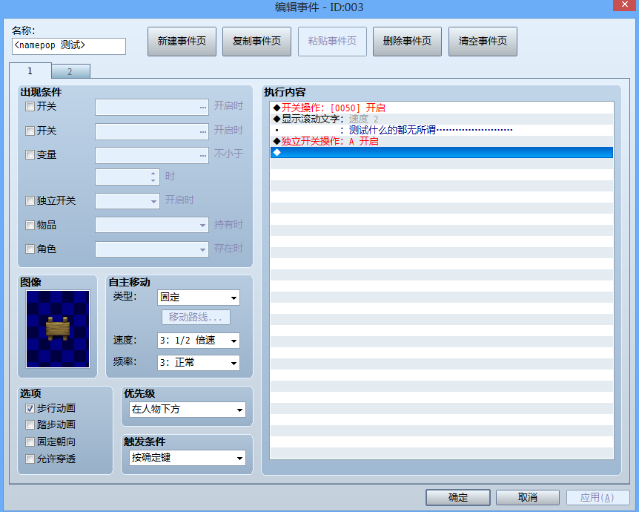Open the 独立开关 letter dropdown
The width and height of the screenshot is (639, 512).
pos(128,201)
